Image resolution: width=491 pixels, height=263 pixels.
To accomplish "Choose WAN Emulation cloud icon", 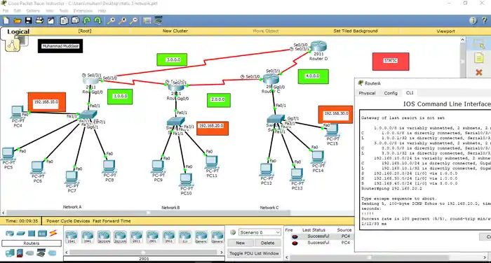I will coord(30,253).
